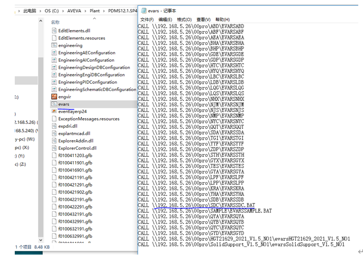Click the ExplorerControl.dll file icon
This screenshot has height=255, width=363.
54,148
